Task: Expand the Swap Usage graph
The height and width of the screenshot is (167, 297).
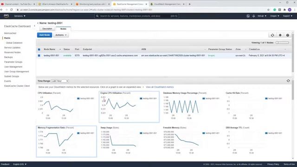Action: [129, 141]
